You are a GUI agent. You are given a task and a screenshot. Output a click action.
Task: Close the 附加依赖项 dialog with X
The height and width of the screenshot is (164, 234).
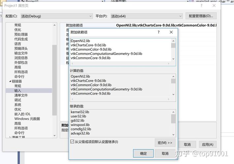point(171,32)
